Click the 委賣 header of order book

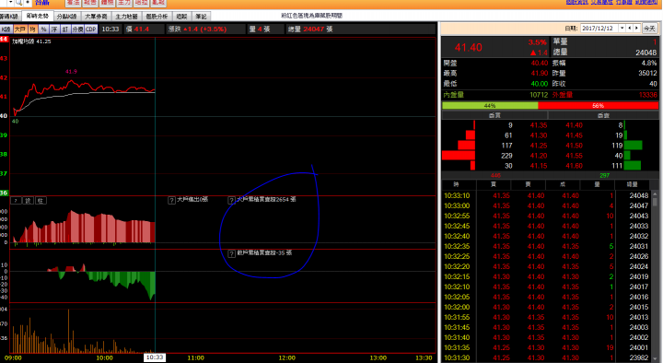pos(603,115)
